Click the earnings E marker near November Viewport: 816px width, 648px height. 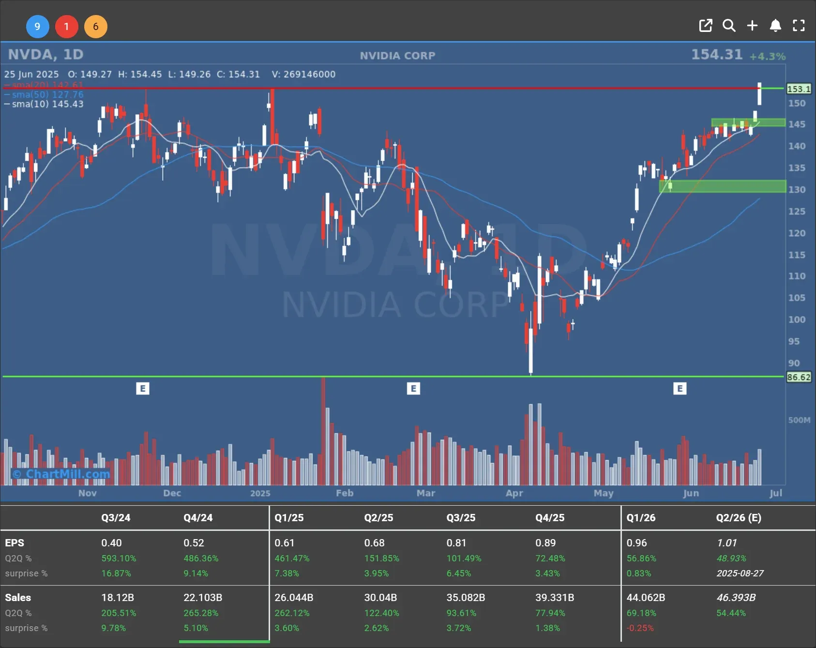click(142, 389)
